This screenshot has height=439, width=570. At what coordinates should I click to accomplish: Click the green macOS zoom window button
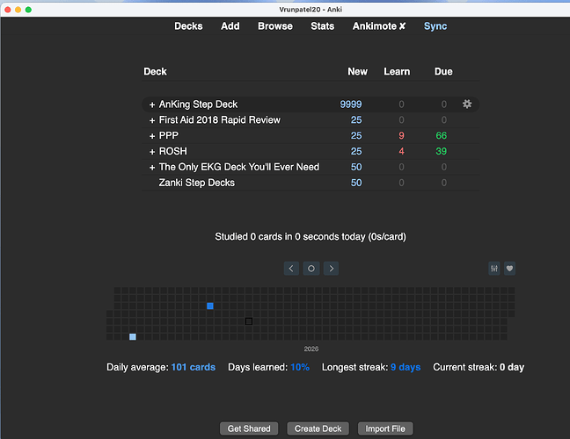click(28, 10)
